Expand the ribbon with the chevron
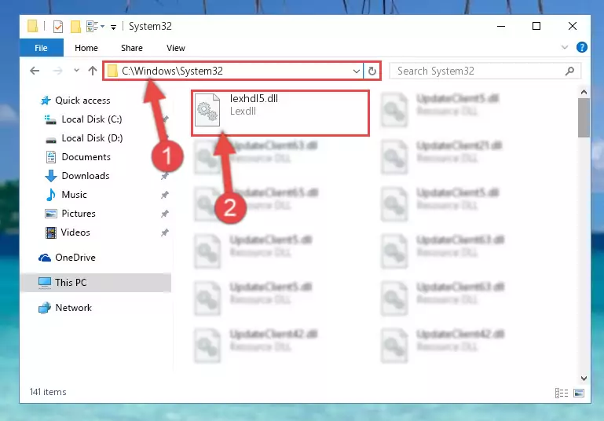This screenshot has width=604, height=421. click(564, 47)
